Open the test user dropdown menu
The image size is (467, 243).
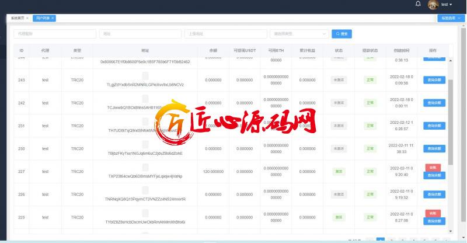coord(447,5)
